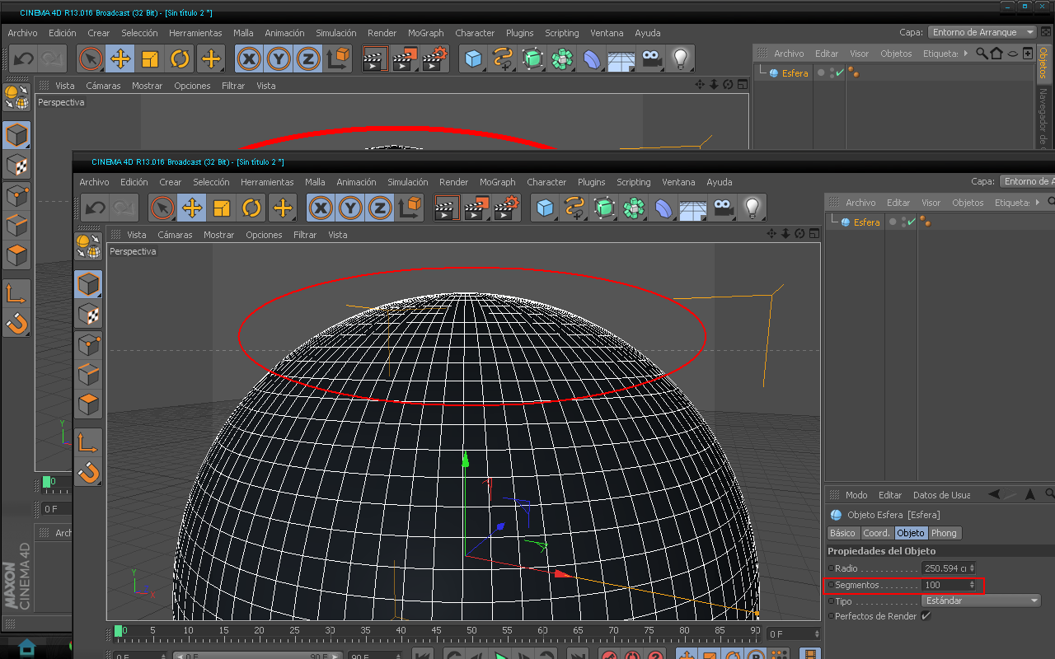The width and height of the screenshot is (1055, 659).
Task: Open Render Settings in front window toolbar
Action: tap(505, 208)
